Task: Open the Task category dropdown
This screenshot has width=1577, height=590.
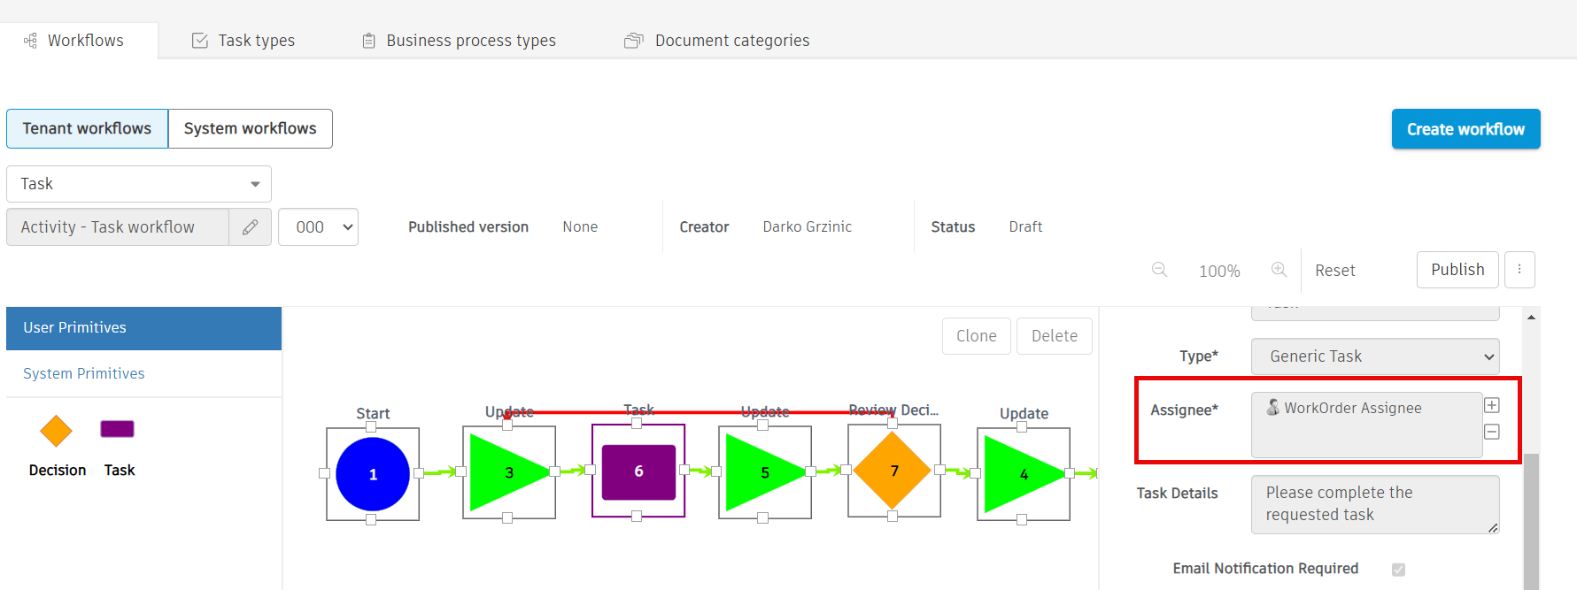Action: [x=139, y=184]
